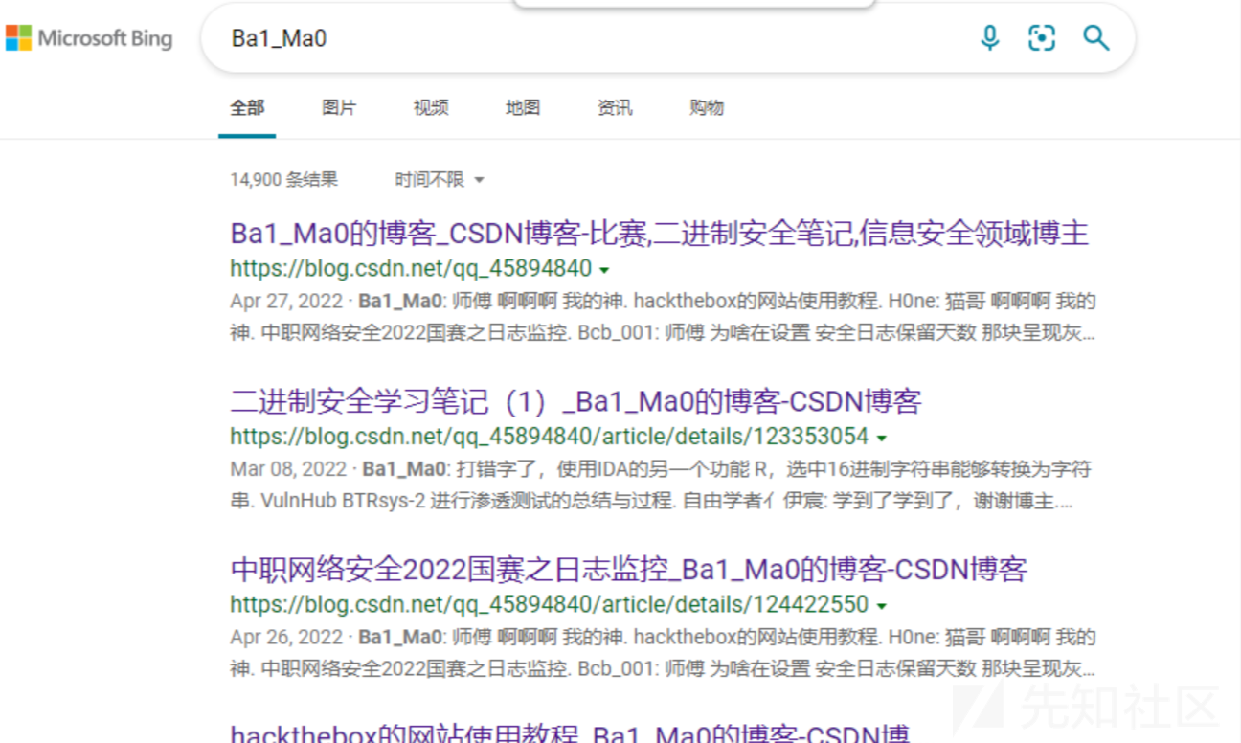The width and height of the screenshot is (1241, 743).
Task: Open result 二进制安全学习笔记（1）
Action: (575, 401)
